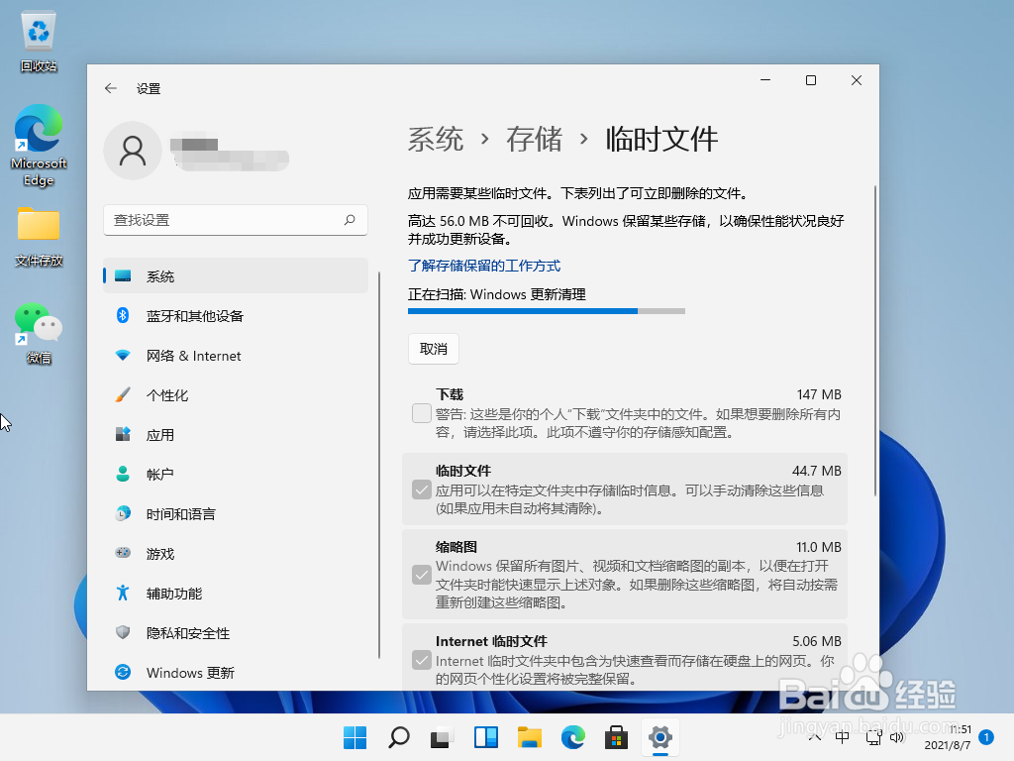Switch to 存储 in the breadcrumb
1014x761 pixels.
click(534, 140)
